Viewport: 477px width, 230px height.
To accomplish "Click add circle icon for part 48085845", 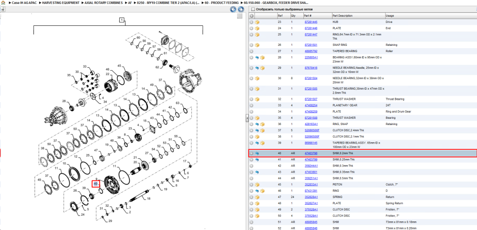I will (x=251, y=222).
